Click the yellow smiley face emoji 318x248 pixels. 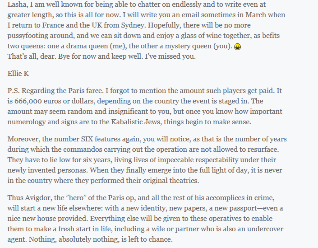point(238,47)
